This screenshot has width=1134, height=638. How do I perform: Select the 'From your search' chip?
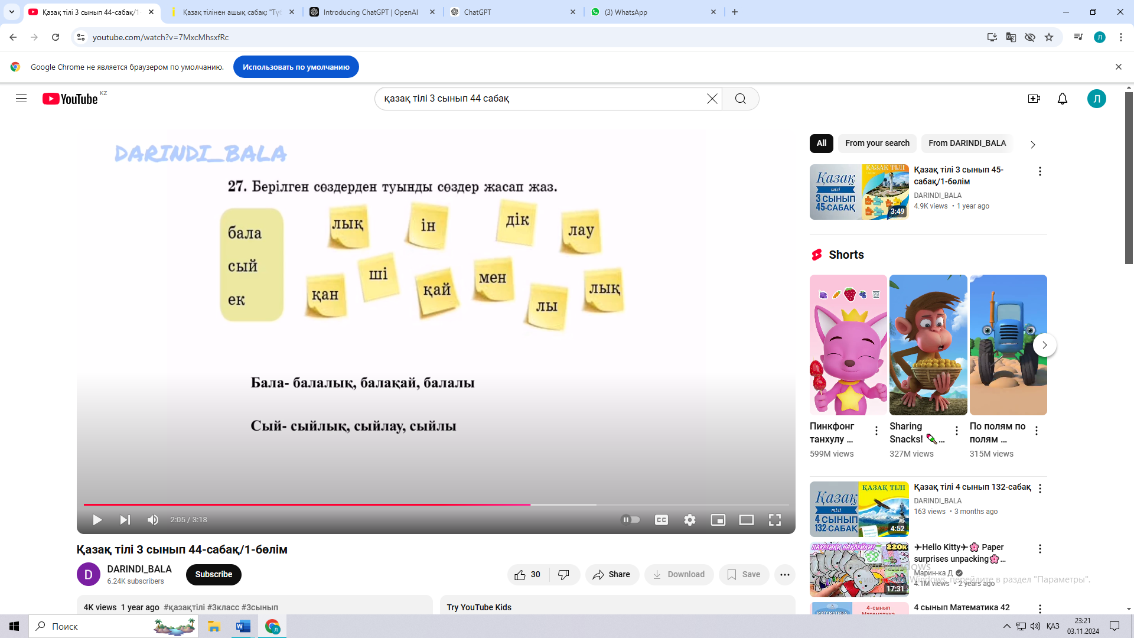pyautogui.click(x=876, y=143)
